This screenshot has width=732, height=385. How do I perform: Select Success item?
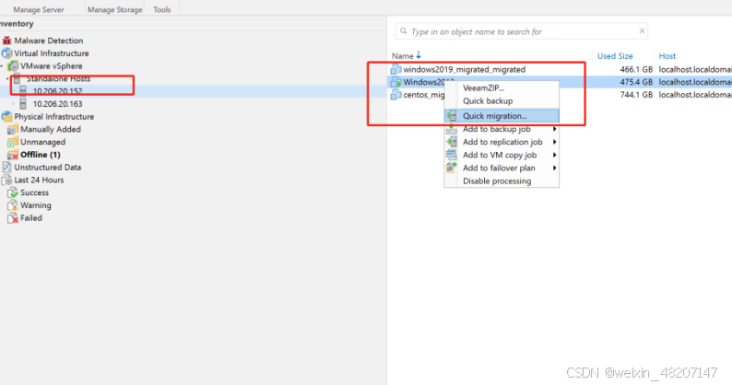(34, 192)
